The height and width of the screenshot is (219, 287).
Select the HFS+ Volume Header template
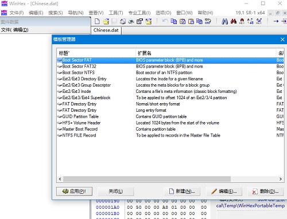click(x=170, y=123)
